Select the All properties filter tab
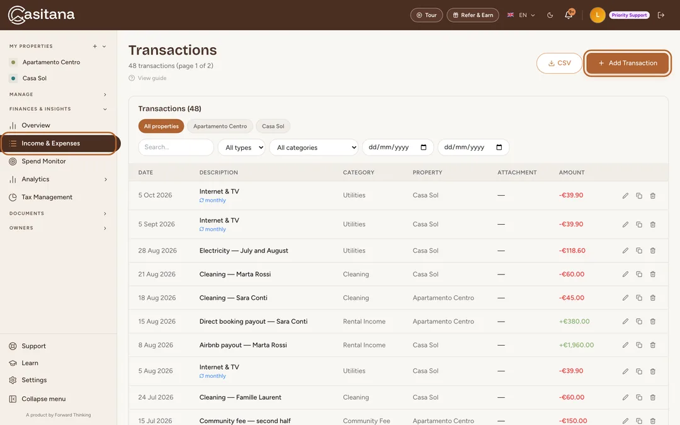This screenshot has height=425, width=680. (x=161, y=126)
